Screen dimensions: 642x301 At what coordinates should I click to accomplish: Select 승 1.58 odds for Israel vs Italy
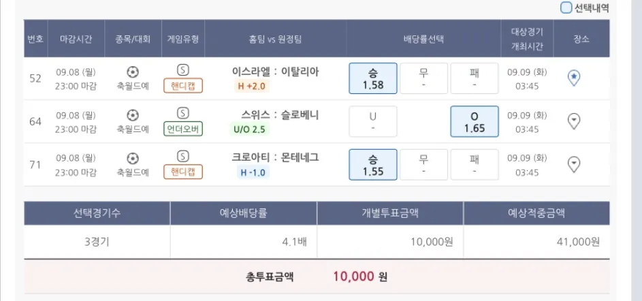373,78
